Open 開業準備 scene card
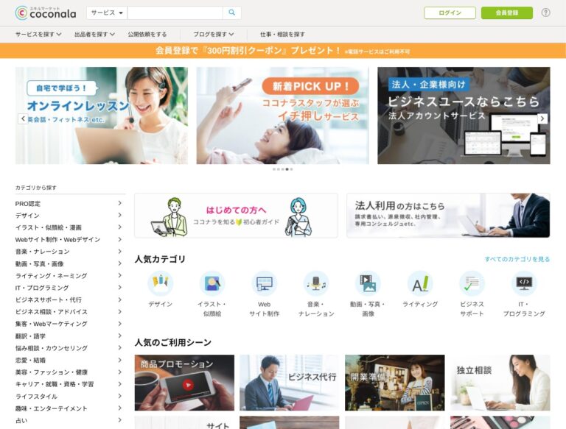Screen dimensions: 566x429 (x=395, y=383)
